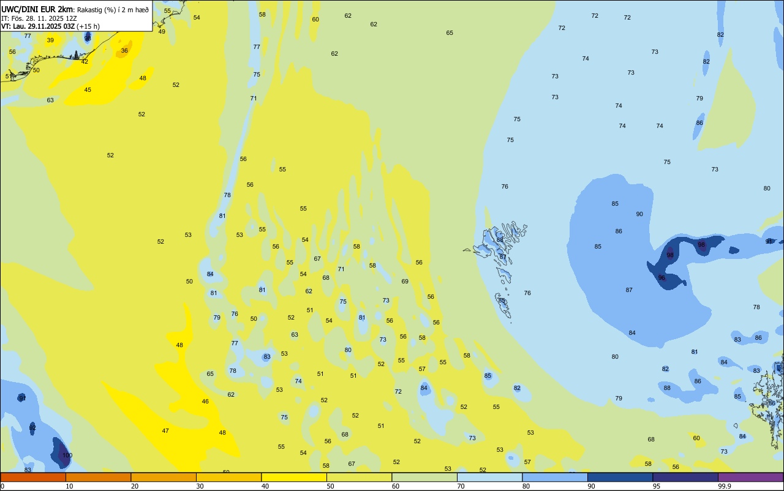Click the 95–99.9 navy legend swatch
The image size is (784, 491).
click(x=685, y=477)
